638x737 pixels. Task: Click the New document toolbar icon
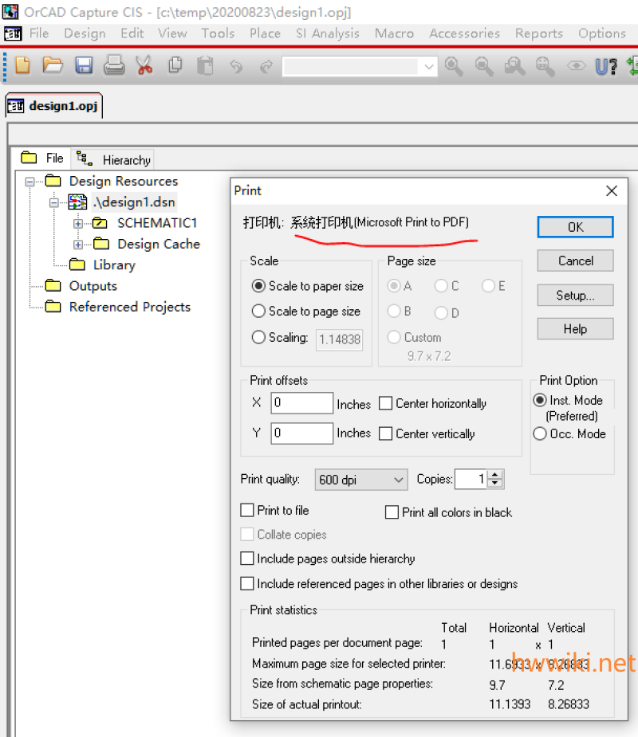pyautogui.click(x=22, y=65)
